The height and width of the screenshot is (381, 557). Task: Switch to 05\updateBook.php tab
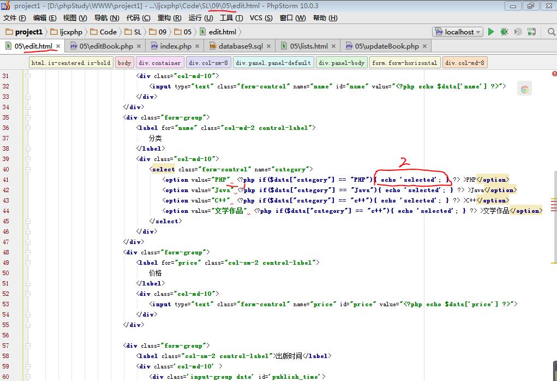point(386,46)
